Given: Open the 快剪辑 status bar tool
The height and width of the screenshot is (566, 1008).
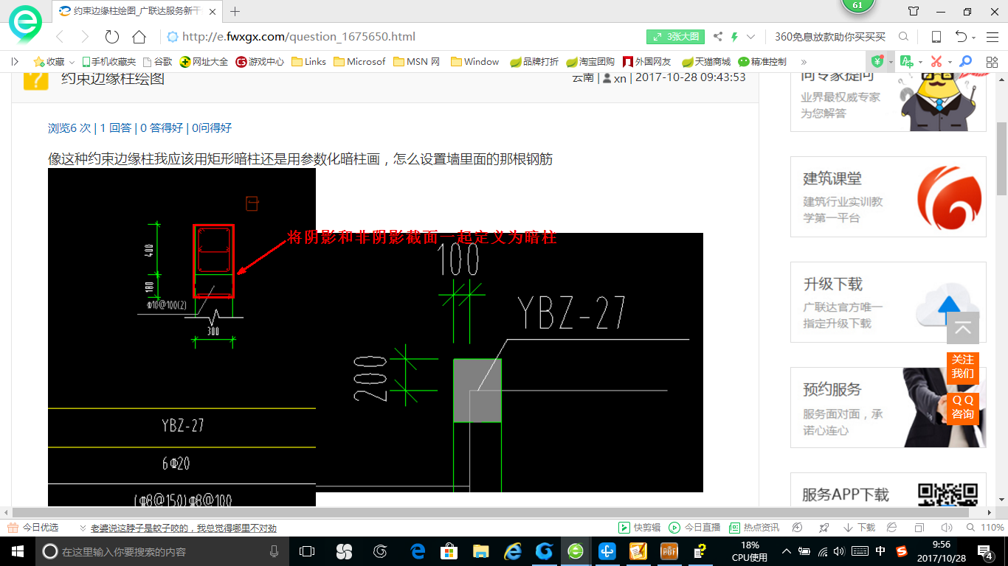Looking at the screenshot, I should pyautogui.click(x=639, y=528).
